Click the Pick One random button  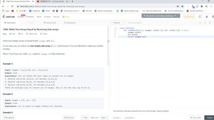coord(69,118)
